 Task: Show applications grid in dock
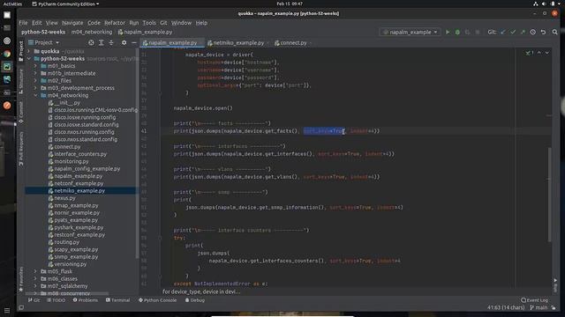[x=7, y=310]
